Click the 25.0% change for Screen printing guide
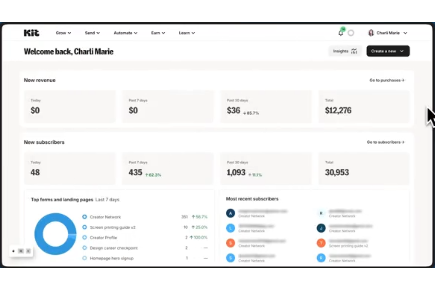The height and width of the screenshot is (290, 435). (200, 227)
